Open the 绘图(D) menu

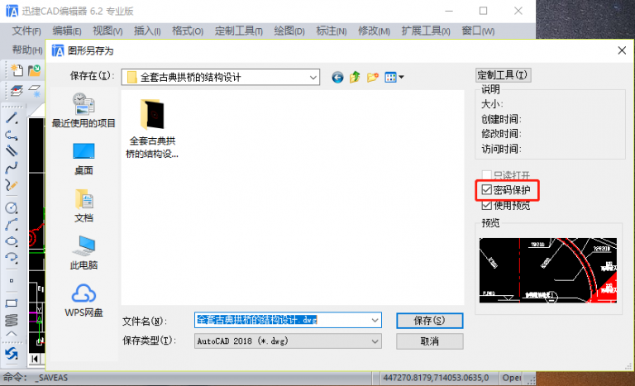tap(289, 31)
